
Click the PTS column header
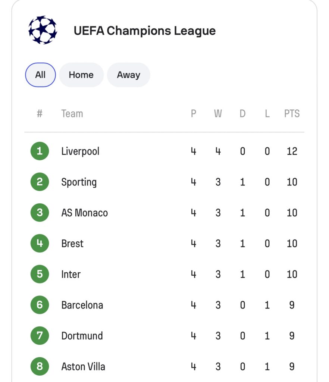point(292,113)
